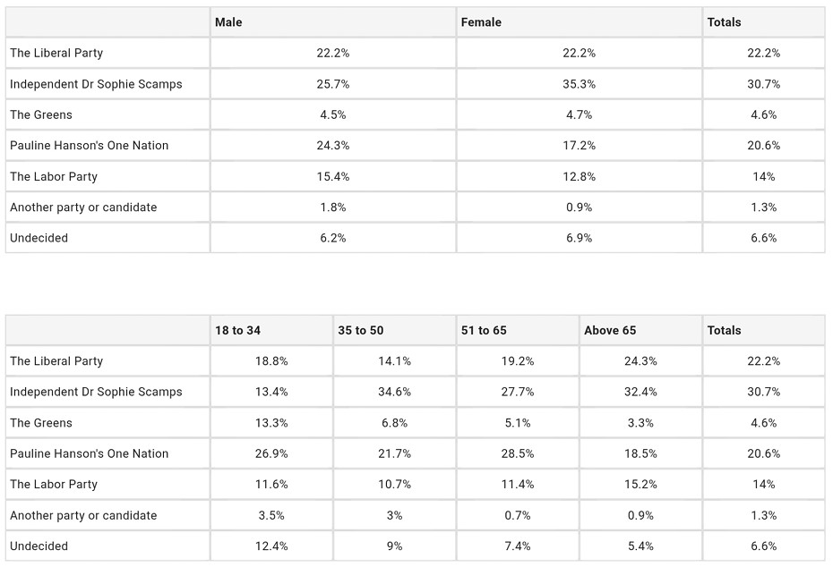Click the 0.9% Female Another party cell
833x567 pixels.
click(579, 207)
